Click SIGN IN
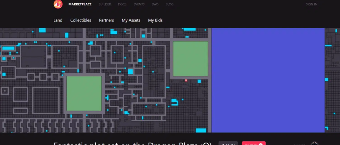The image size is (340, 145). 312,4
